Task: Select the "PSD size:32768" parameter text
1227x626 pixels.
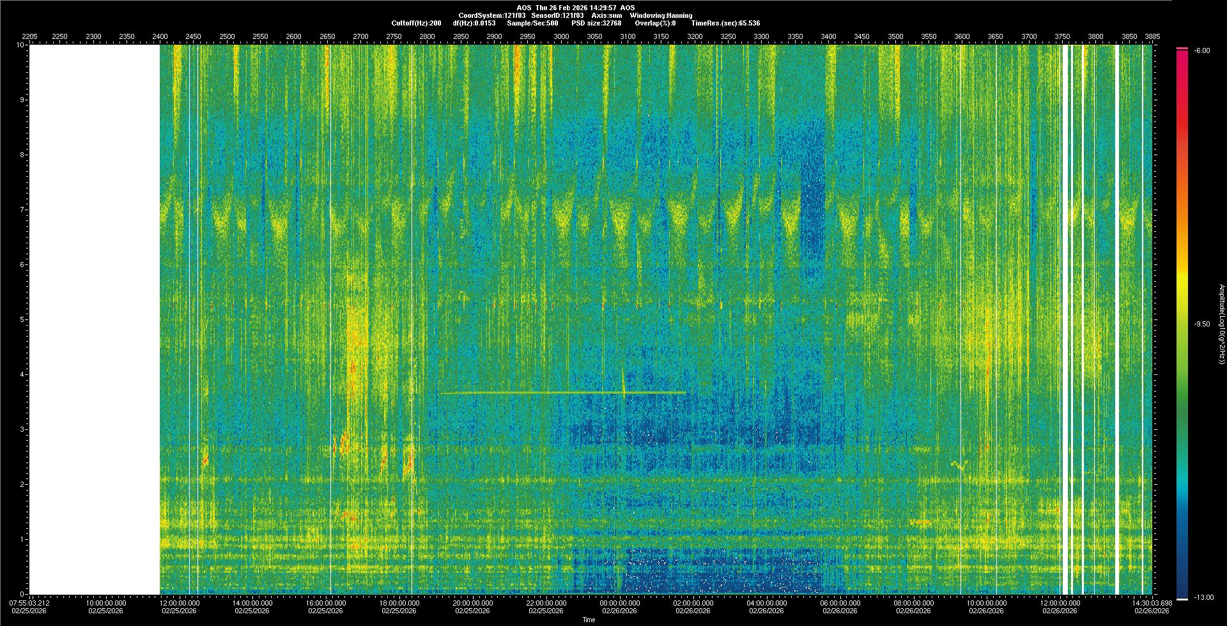Action: pyautogui.click(x=596, y=23)
